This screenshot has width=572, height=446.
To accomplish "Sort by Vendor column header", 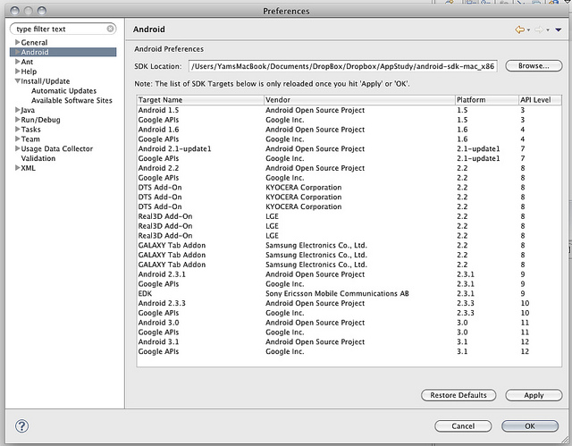I will point(359,100).
